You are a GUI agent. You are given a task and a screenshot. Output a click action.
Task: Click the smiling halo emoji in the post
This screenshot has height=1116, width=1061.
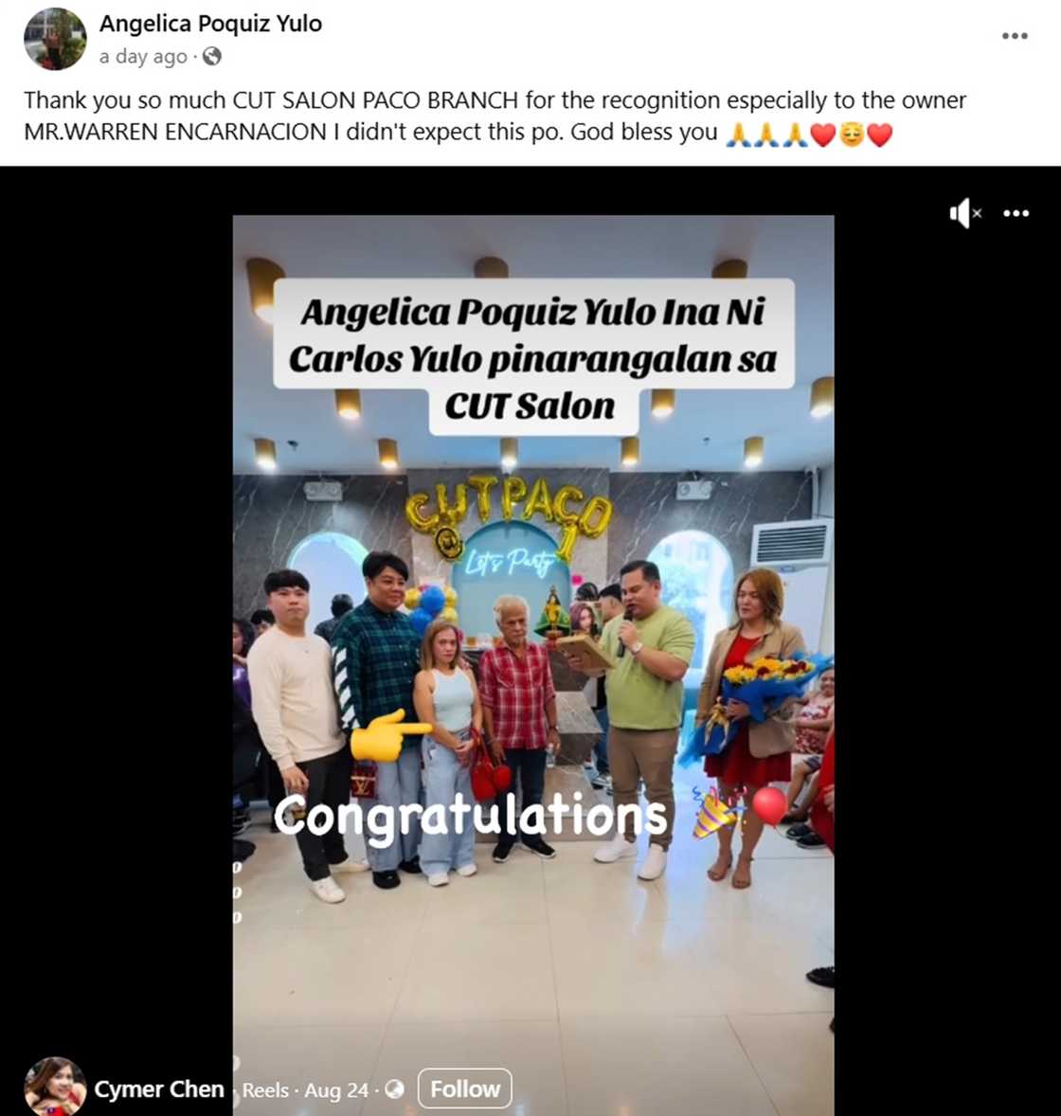(x=852, y=134)
